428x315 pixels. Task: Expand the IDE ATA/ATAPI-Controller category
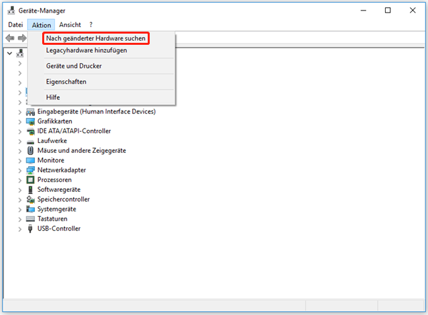(20, 131)
